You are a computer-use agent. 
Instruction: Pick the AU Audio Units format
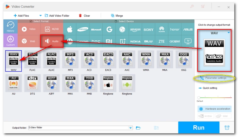tap(14, 83)
